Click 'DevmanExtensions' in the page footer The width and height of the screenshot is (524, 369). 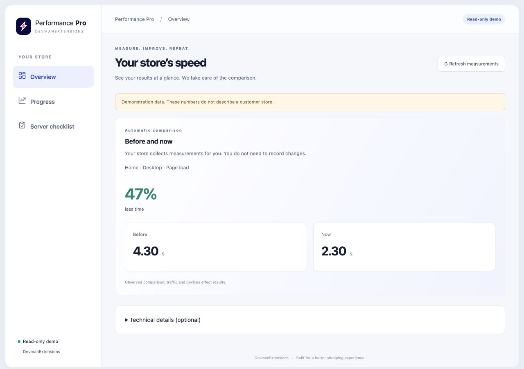(271, 358)
